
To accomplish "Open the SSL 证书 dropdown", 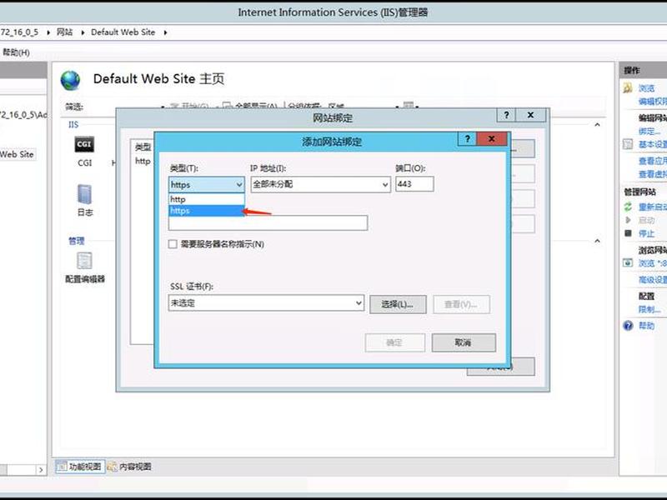I will pos(266,303).
